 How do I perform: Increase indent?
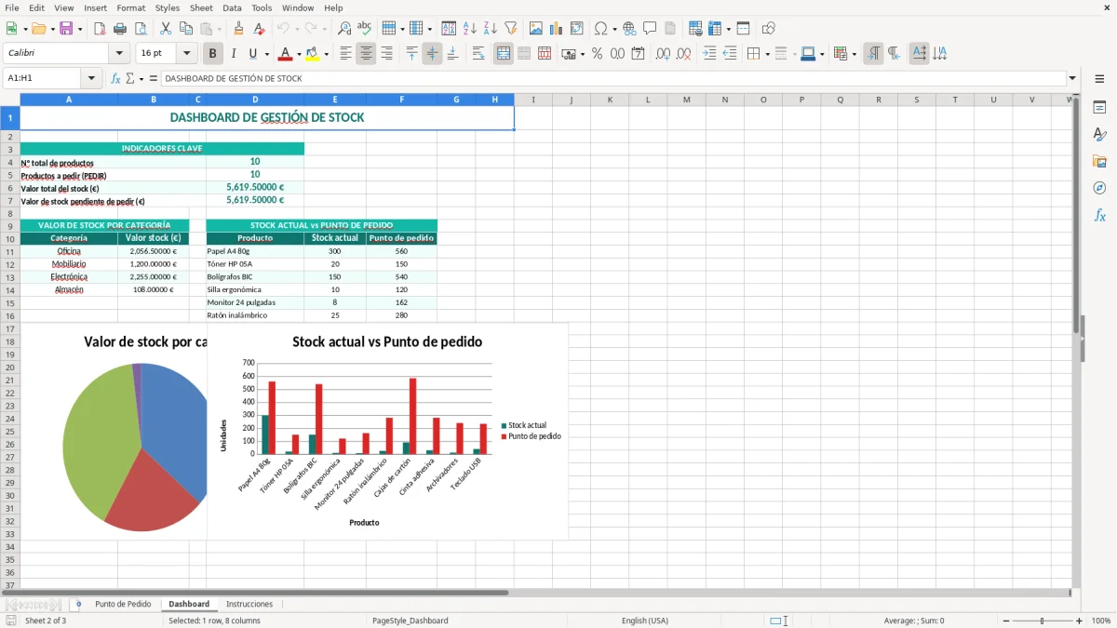point(709,54)
